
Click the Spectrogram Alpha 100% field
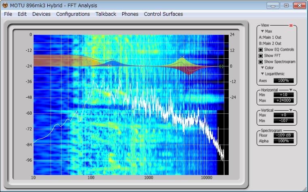[x=284, y=141]
